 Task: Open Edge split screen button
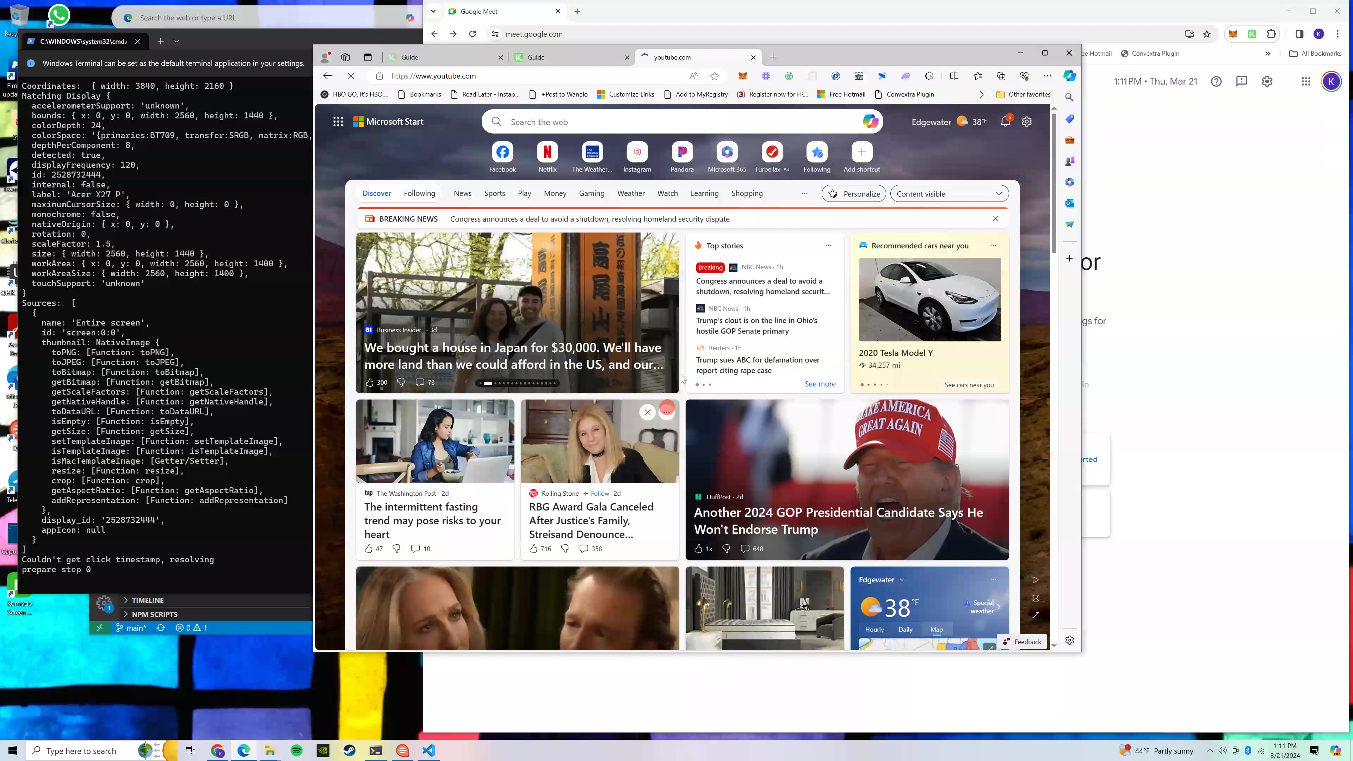pos(954,76)
